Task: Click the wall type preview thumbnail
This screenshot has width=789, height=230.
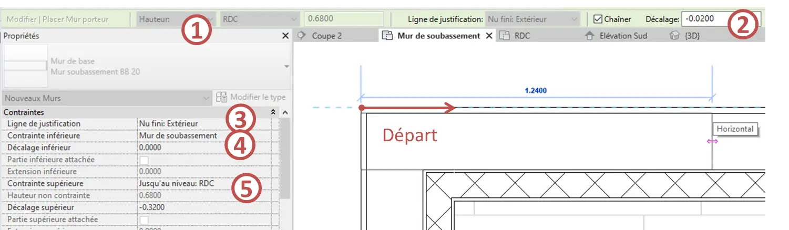Action: (25, 66)
